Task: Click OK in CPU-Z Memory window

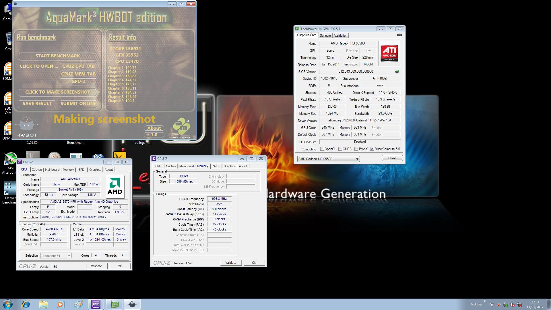Action: tap(254, 263)
